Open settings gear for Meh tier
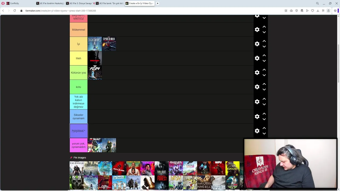The image size is (340, 191). (x=257, y=58)
